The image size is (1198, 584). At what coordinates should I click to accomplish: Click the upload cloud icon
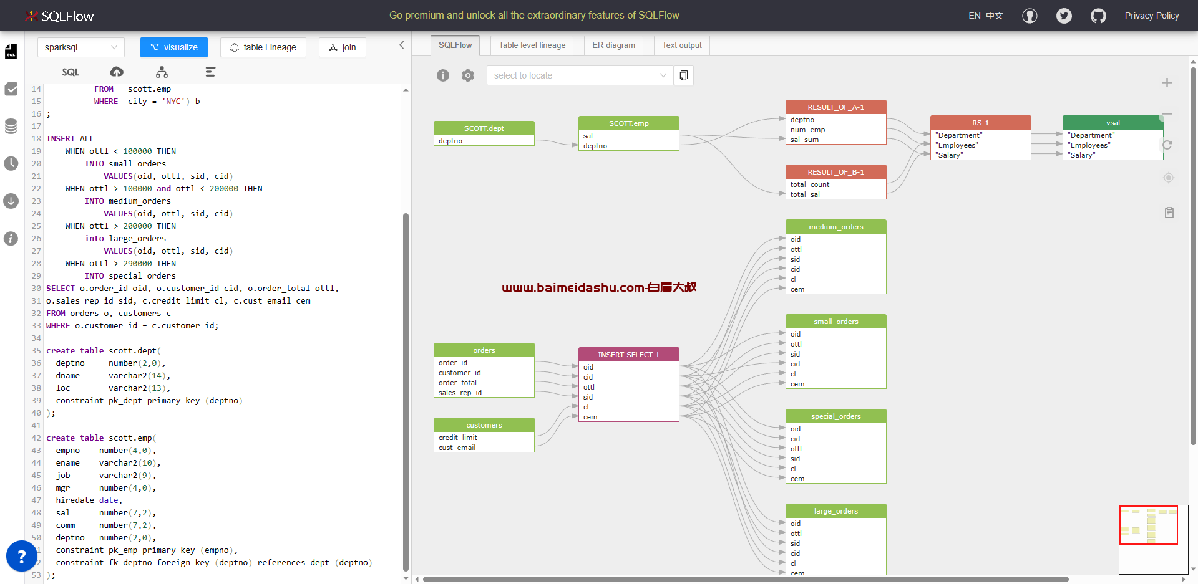[117, 72]
